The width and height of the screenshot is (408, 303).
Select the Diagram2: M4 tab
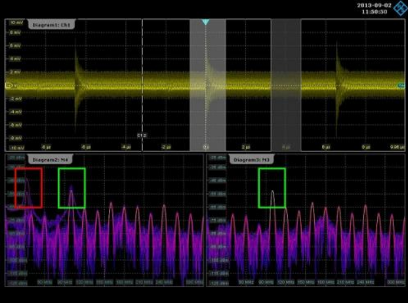tap(50, 159)
